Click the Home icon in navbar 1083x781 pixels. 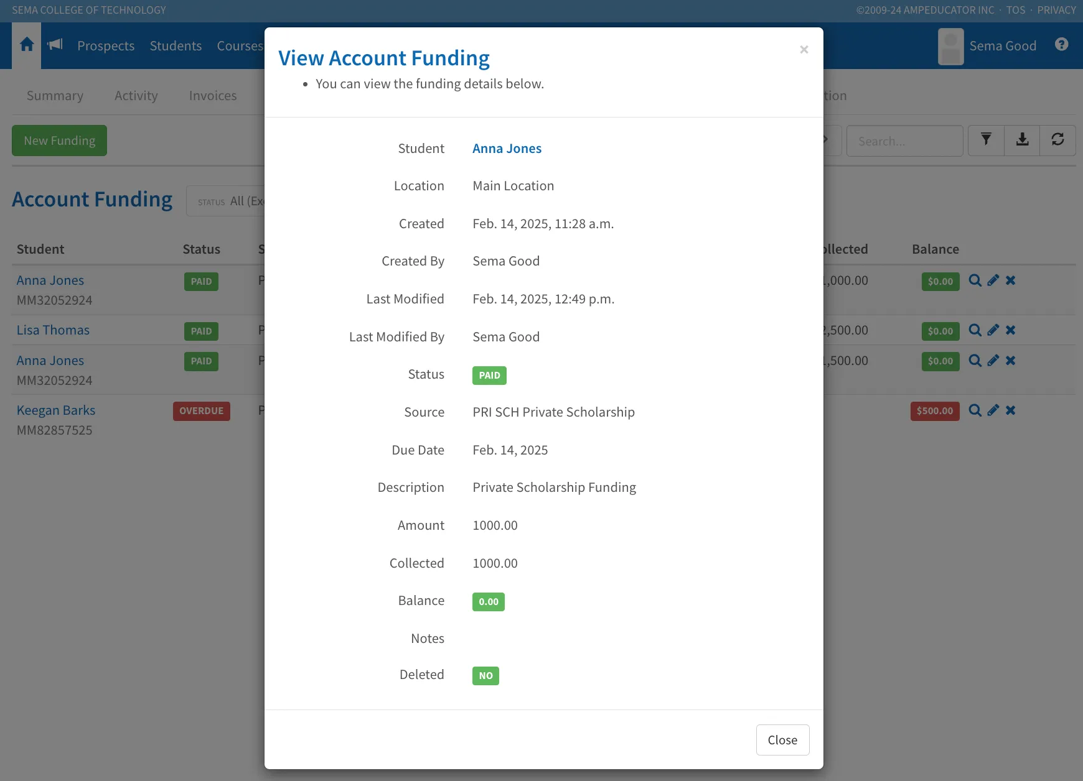pyautogui.click(x=27, y=45)
